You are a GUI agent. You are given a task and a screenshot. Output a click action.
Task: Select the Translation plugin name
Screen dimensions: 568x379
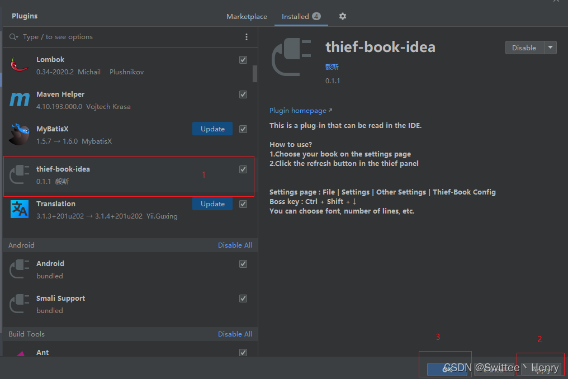(x=56, y=204)
